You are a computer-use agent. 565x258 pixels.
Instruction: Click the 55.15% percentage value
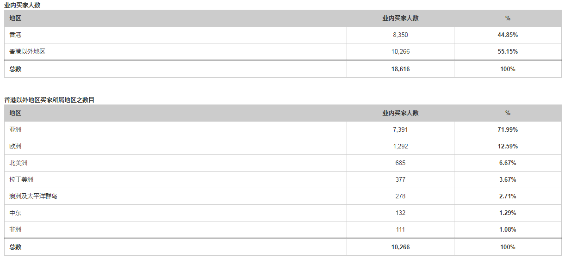[x=508, y=52]
